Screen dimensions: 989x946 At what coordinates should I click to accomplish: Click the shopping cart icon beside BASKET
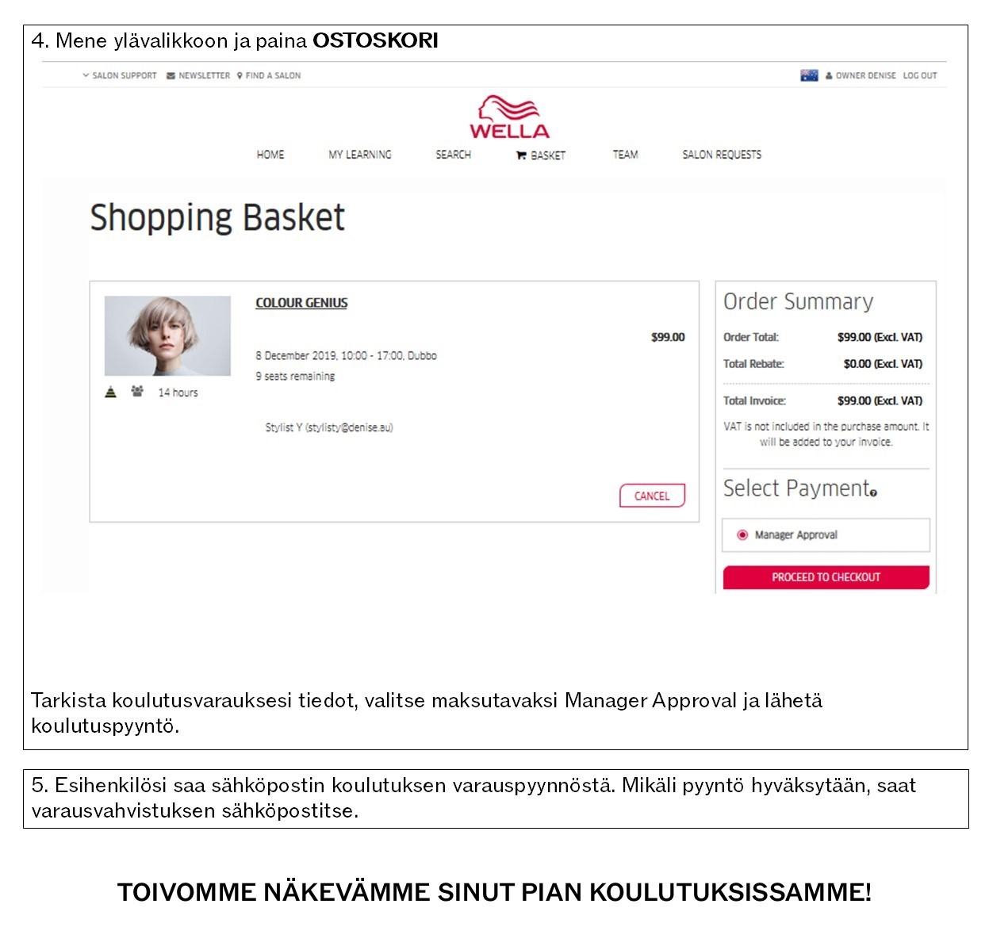[x=521, y=155]
